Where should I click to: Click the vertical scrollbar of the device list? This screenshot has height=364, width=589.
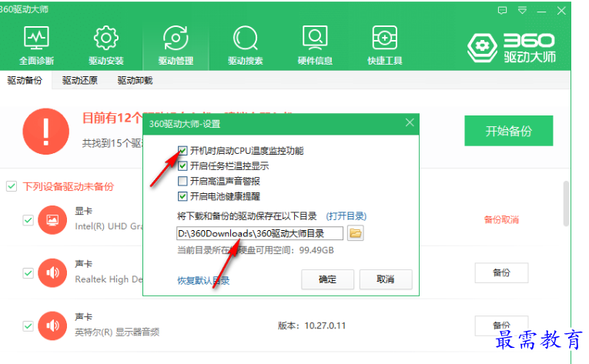pyautogui.click(x=566, y=204)
